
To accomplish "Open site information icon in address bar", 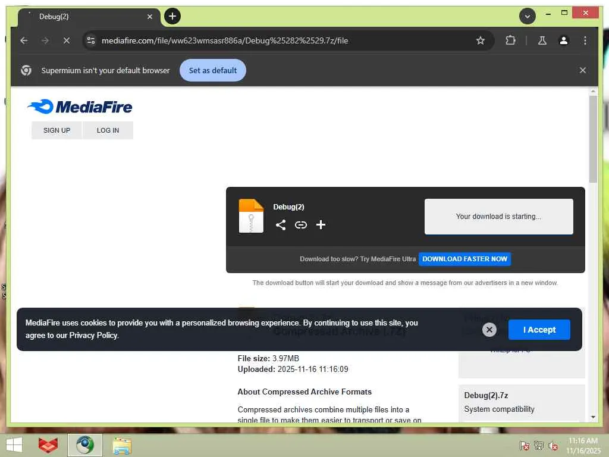I will point(91,40).
